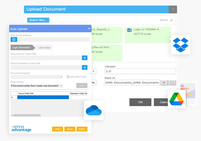Click the OneDrive cloud logo tile
Image resolution: width=201 pixels, height=141 pixels.
pyautogui.click(x=94, y=110)
